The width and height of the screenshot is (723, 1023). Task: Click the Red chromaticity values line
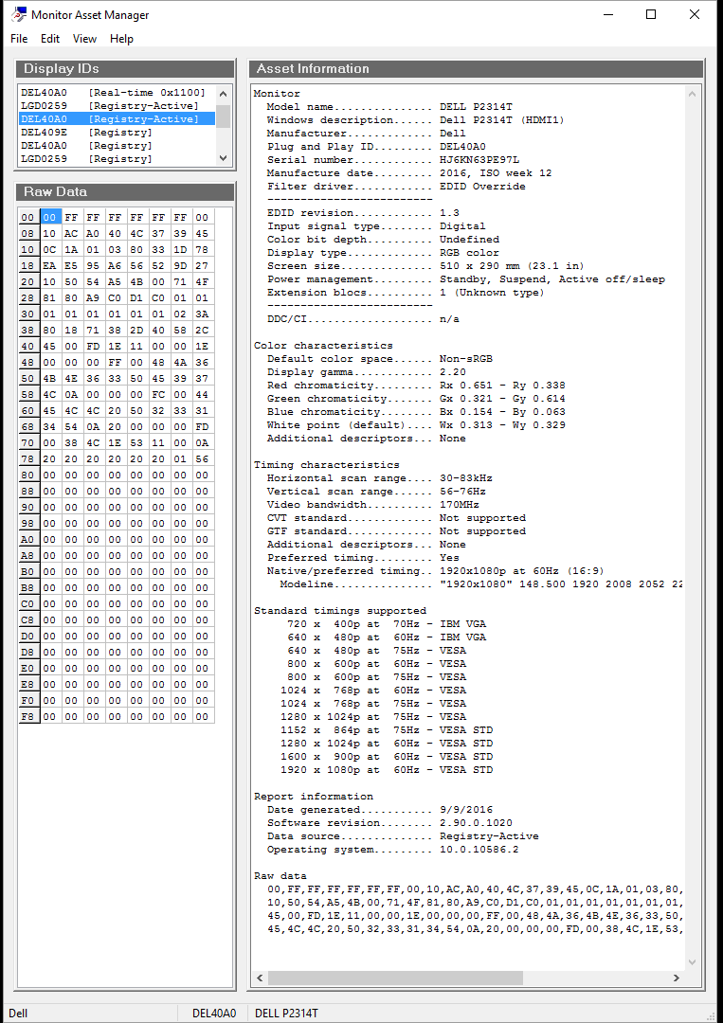[x=416, y=385]
